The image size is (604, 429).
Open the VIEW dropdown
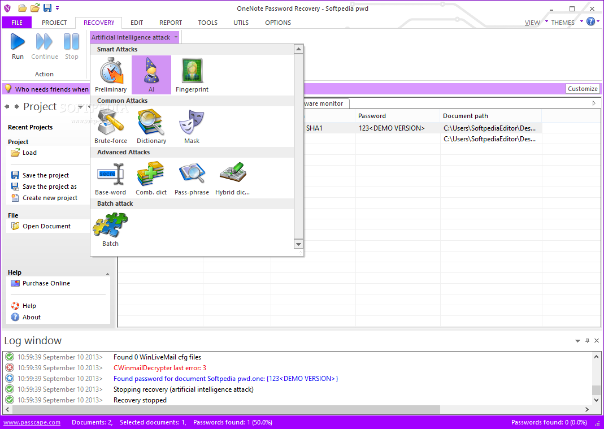pyautogui.click(x=536, y=23)
